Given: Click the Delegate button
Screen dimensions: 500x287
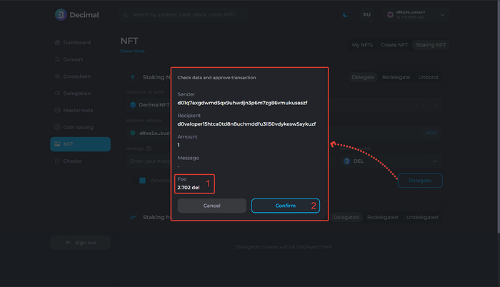Looking at the screenshot, I should [420, 181].
